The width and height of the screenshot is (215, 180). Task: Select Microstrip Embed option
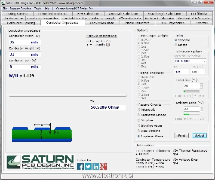152,115
